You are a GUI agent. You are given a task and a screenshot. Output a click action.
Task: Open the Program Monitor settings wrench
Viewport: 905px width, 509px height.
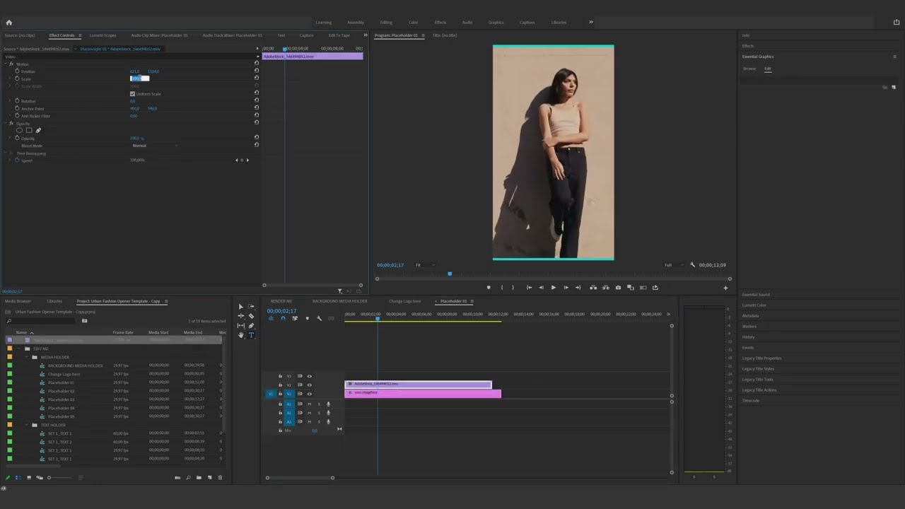(692, 265)
